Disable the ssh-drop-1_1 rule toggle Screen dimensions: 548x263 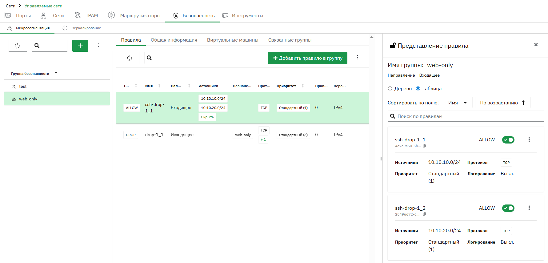pos(508,140)
